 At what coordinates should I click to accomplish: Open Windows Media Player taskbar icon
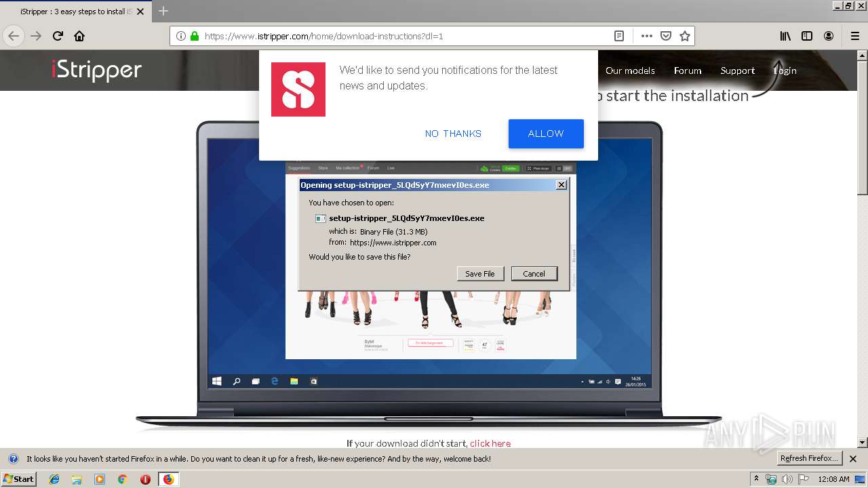coord(100,479)
